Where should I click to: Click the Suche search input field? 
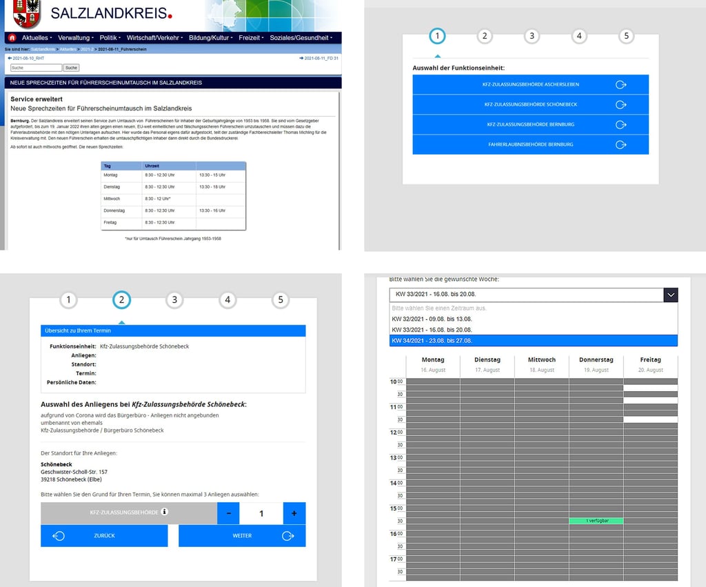tap(36, 68)
